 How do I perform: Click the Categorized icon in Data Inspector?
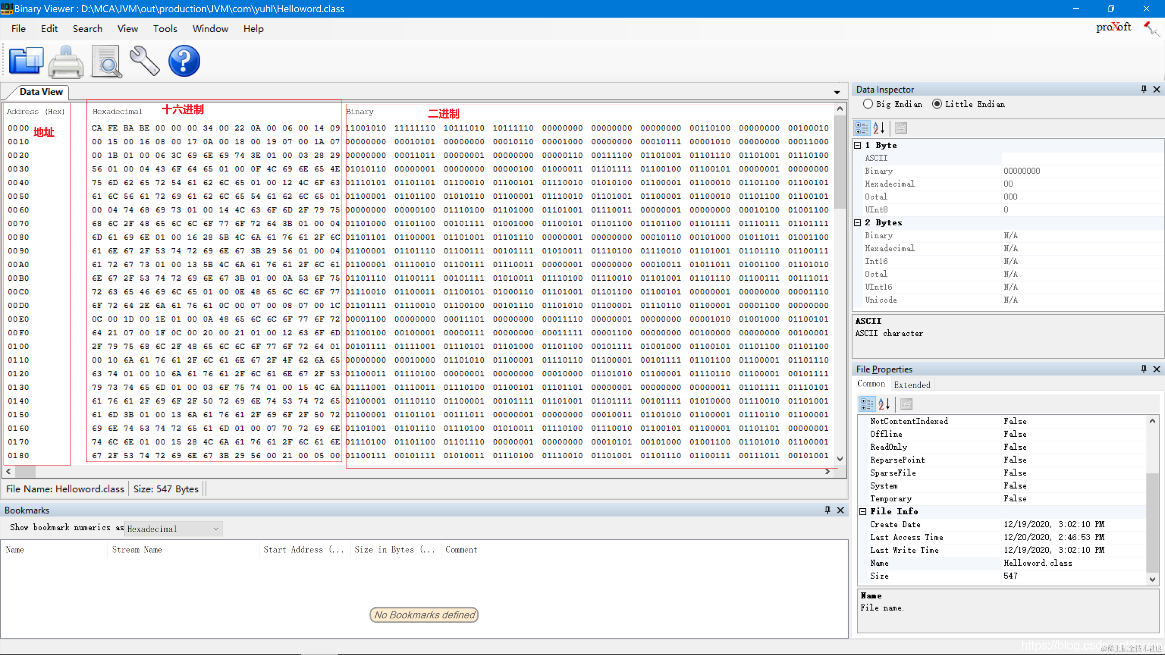pos(861,128)
